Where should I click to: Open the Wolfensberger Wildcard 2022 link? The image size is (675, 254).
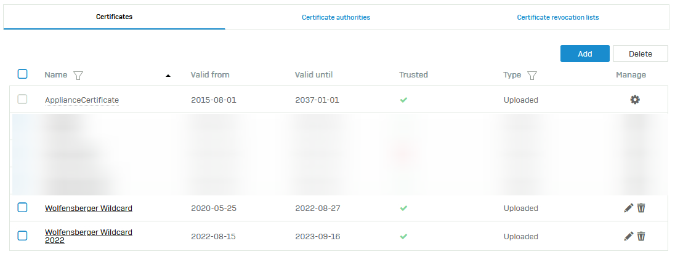[x=89, y=236]
